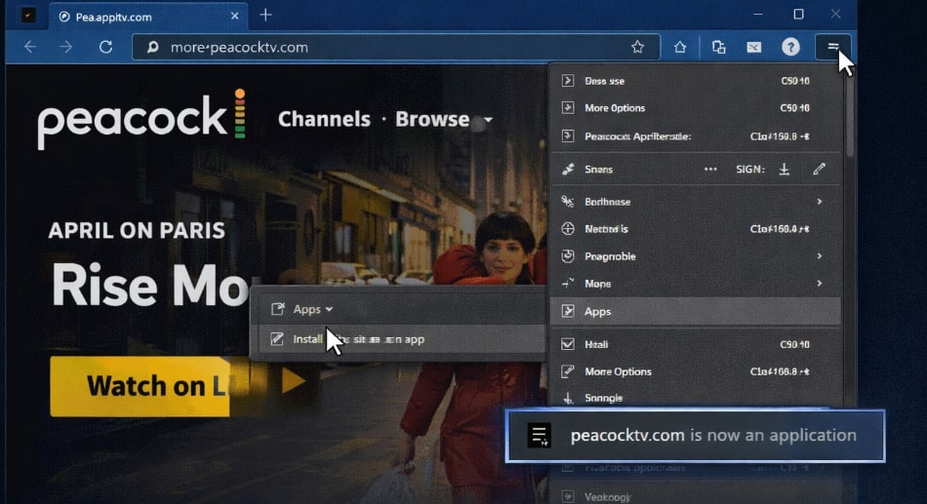Click the address bar showing more.peacocktv.com
Image resolution: width=927 pixels, height=504 pixels.
(395, 47)
